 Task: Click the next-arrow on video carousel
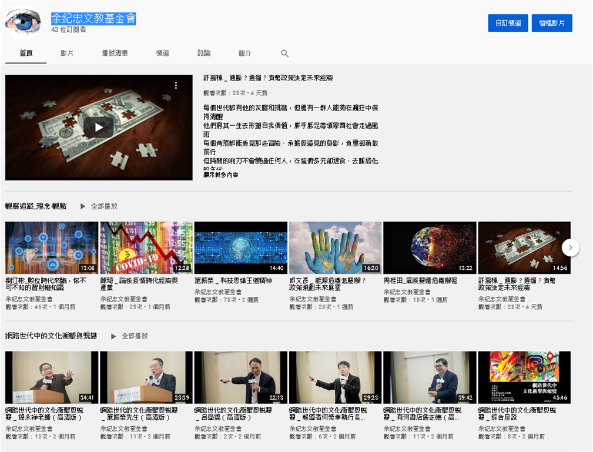(x=570, y=248)
